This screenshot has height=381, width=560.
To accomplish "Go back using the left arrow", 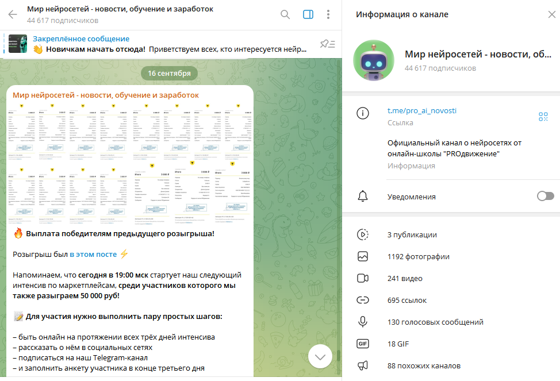I will [x=13, y=14].
